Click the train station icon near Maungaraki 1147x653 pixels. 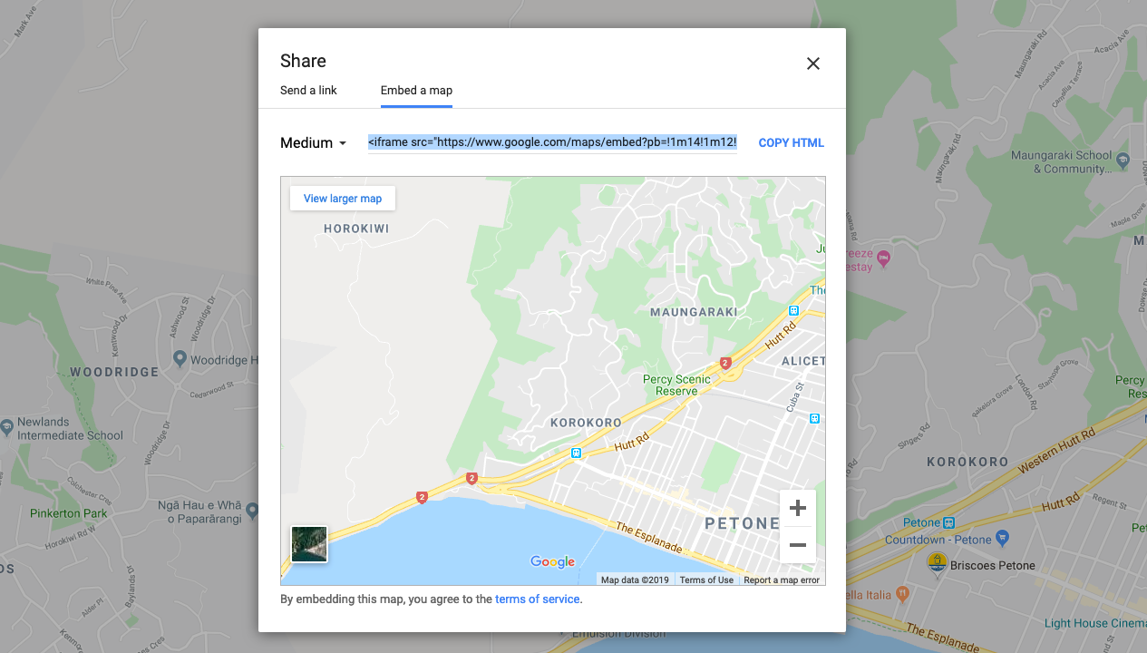point(793,311)
